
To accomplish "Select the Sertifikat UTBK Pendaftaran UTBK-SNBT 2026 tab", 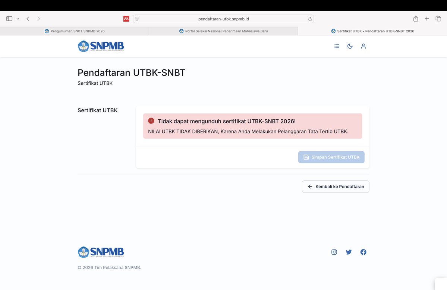I will click(x=372, y=31).
